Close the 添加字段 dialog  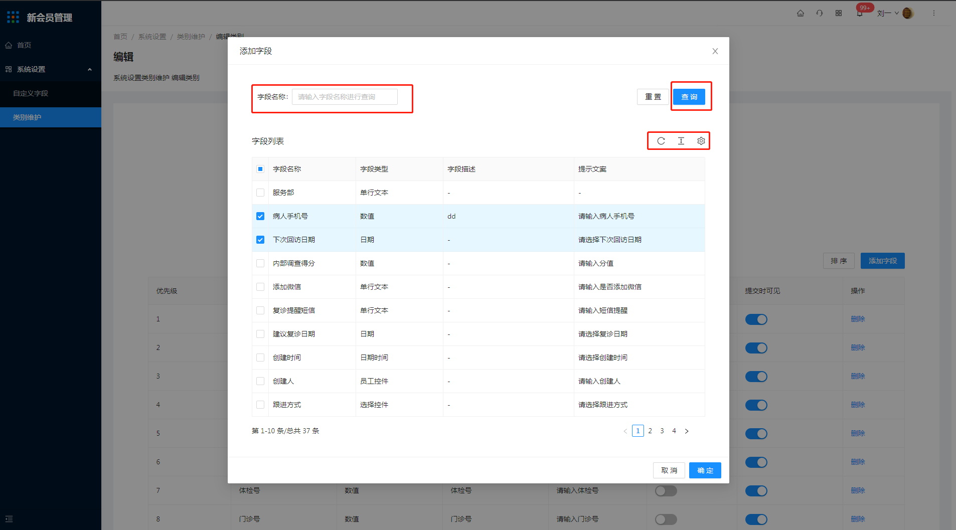click(715, 51)
